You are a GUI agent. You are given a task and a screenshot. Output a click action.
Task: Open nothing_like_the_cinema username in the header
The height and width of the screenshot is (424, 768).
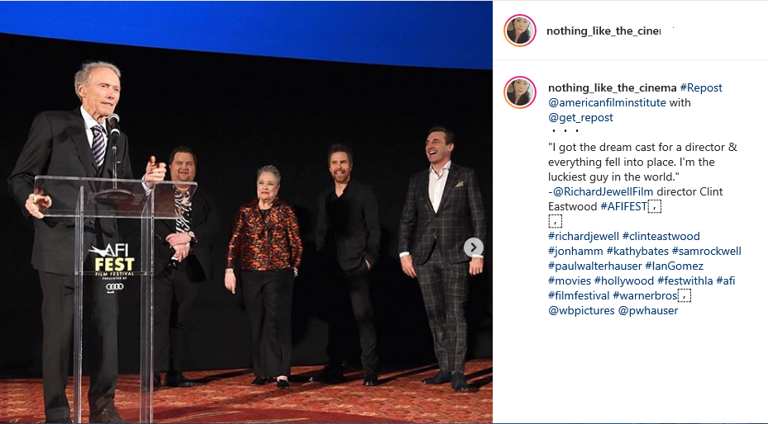point(603,31)
